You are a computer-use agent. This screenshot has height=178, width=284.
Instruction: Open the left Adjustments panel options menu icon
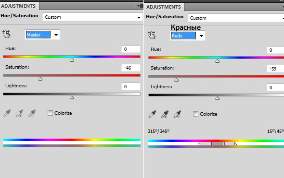point(140,6)
